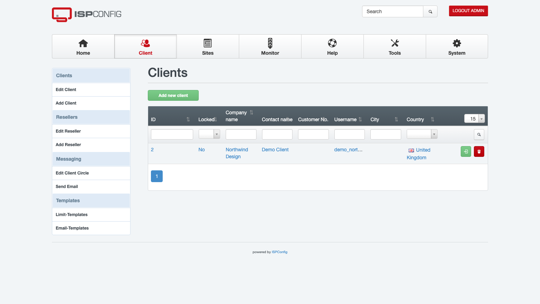
Task: Click the UK flag in the Country cell
Action: (x=411, y=150)
